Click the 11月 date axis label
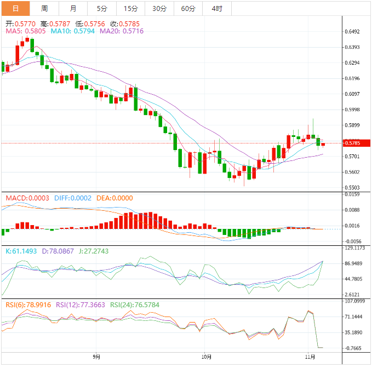Screen dimensions: 372x368 (310, 357)
